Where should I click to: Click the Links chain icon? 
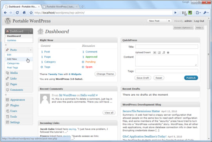(x=7, y=78)
